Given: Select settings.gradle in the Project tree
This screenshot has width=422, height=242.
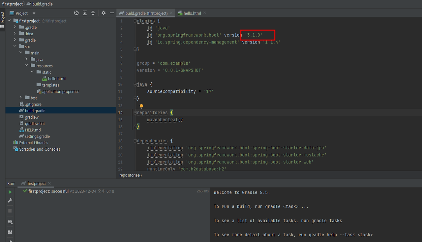Looking at the screenshot, I should pyautogui.click(x=37, y=136).
